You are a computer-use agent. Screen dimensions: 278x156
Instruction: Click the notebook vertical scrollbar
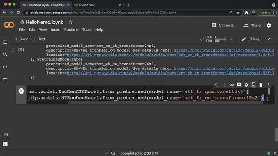[276, 135]
